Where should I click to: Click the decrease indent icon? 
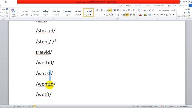(x=118, y=10)
